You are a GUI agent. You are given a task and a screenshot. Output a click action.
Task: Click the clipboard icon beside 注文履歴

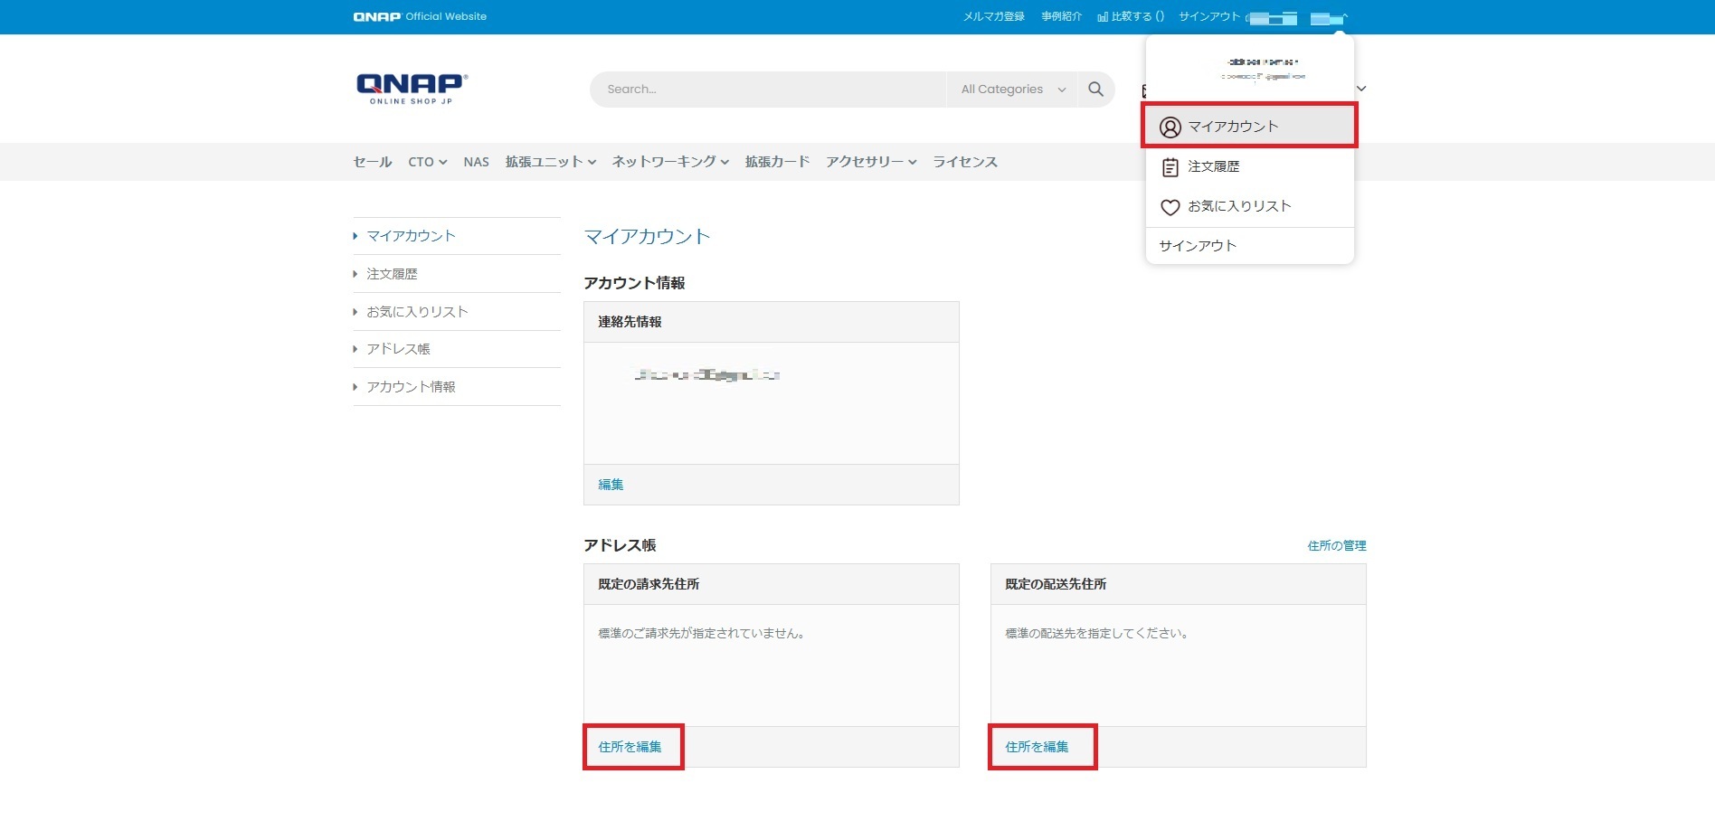tap(1170, 166)
